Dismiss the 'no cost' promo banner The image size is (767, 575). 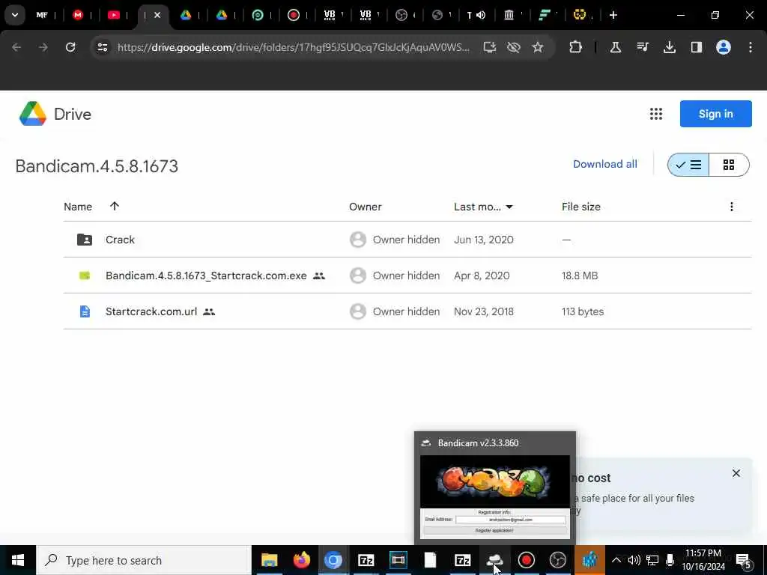point(736,473)
